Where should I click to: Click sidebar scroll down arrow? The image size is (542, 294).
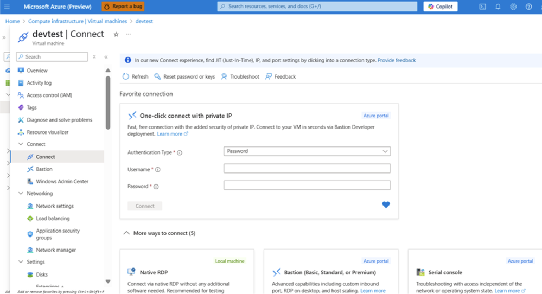108,282
